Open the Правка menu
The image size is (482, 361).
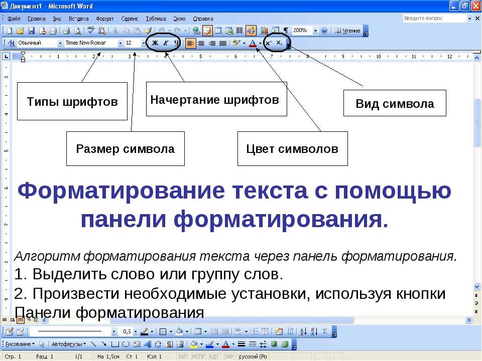(37, 19)
